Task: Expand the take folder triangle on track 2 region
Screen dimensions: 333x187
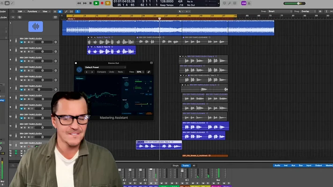Action: pos(88,37)
